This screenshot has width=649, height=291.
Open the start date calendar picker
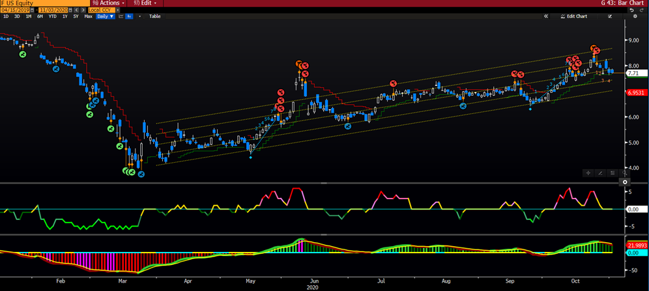(x=32, y=10)
